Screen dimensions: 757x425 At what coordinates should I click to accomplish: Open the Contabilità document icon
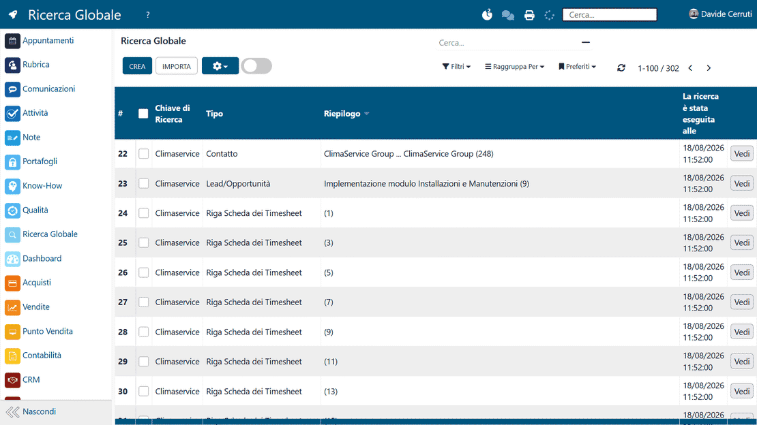pos(12,356)
